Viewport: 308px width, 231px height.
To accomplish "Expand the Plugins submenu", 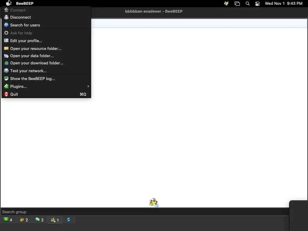I will tap(46, 86).
